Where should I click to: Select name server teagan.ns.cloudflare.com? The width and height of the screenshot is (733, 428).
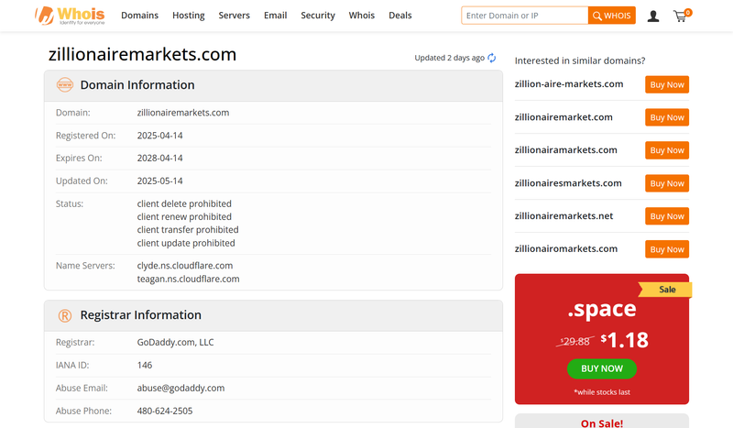click(188, 280)
